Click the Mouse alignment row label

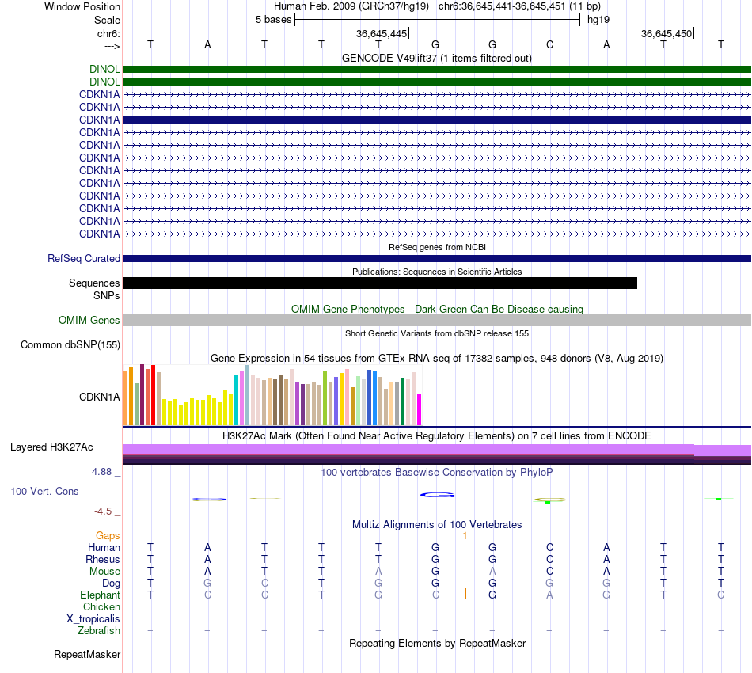[104, 572]
